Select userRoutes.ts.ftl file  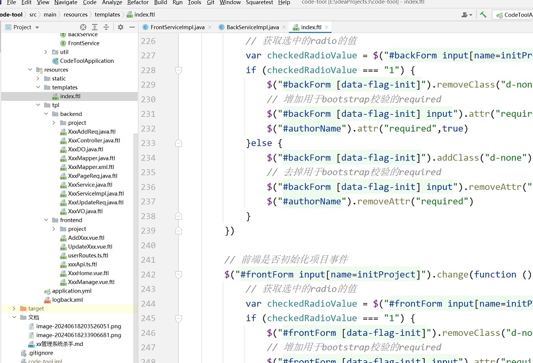point(88,255)
